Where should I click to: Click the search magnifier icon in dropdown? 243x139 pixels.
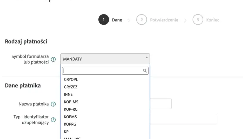click(145, 71)
